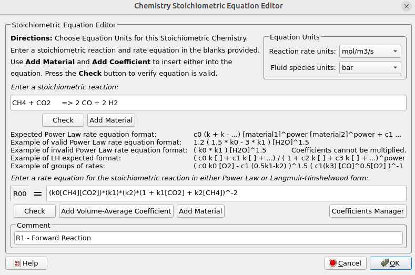Select the R00 rate label
Viewport: 415px width, 275px height.
pyautogui.click(x=20, y=193)
